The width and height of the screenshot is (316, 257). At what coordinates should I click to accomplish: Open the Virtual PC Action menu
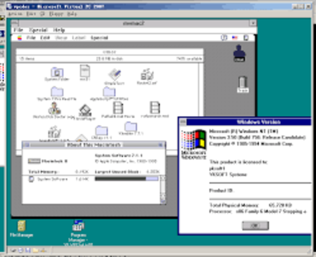click(x=15, y=14)
